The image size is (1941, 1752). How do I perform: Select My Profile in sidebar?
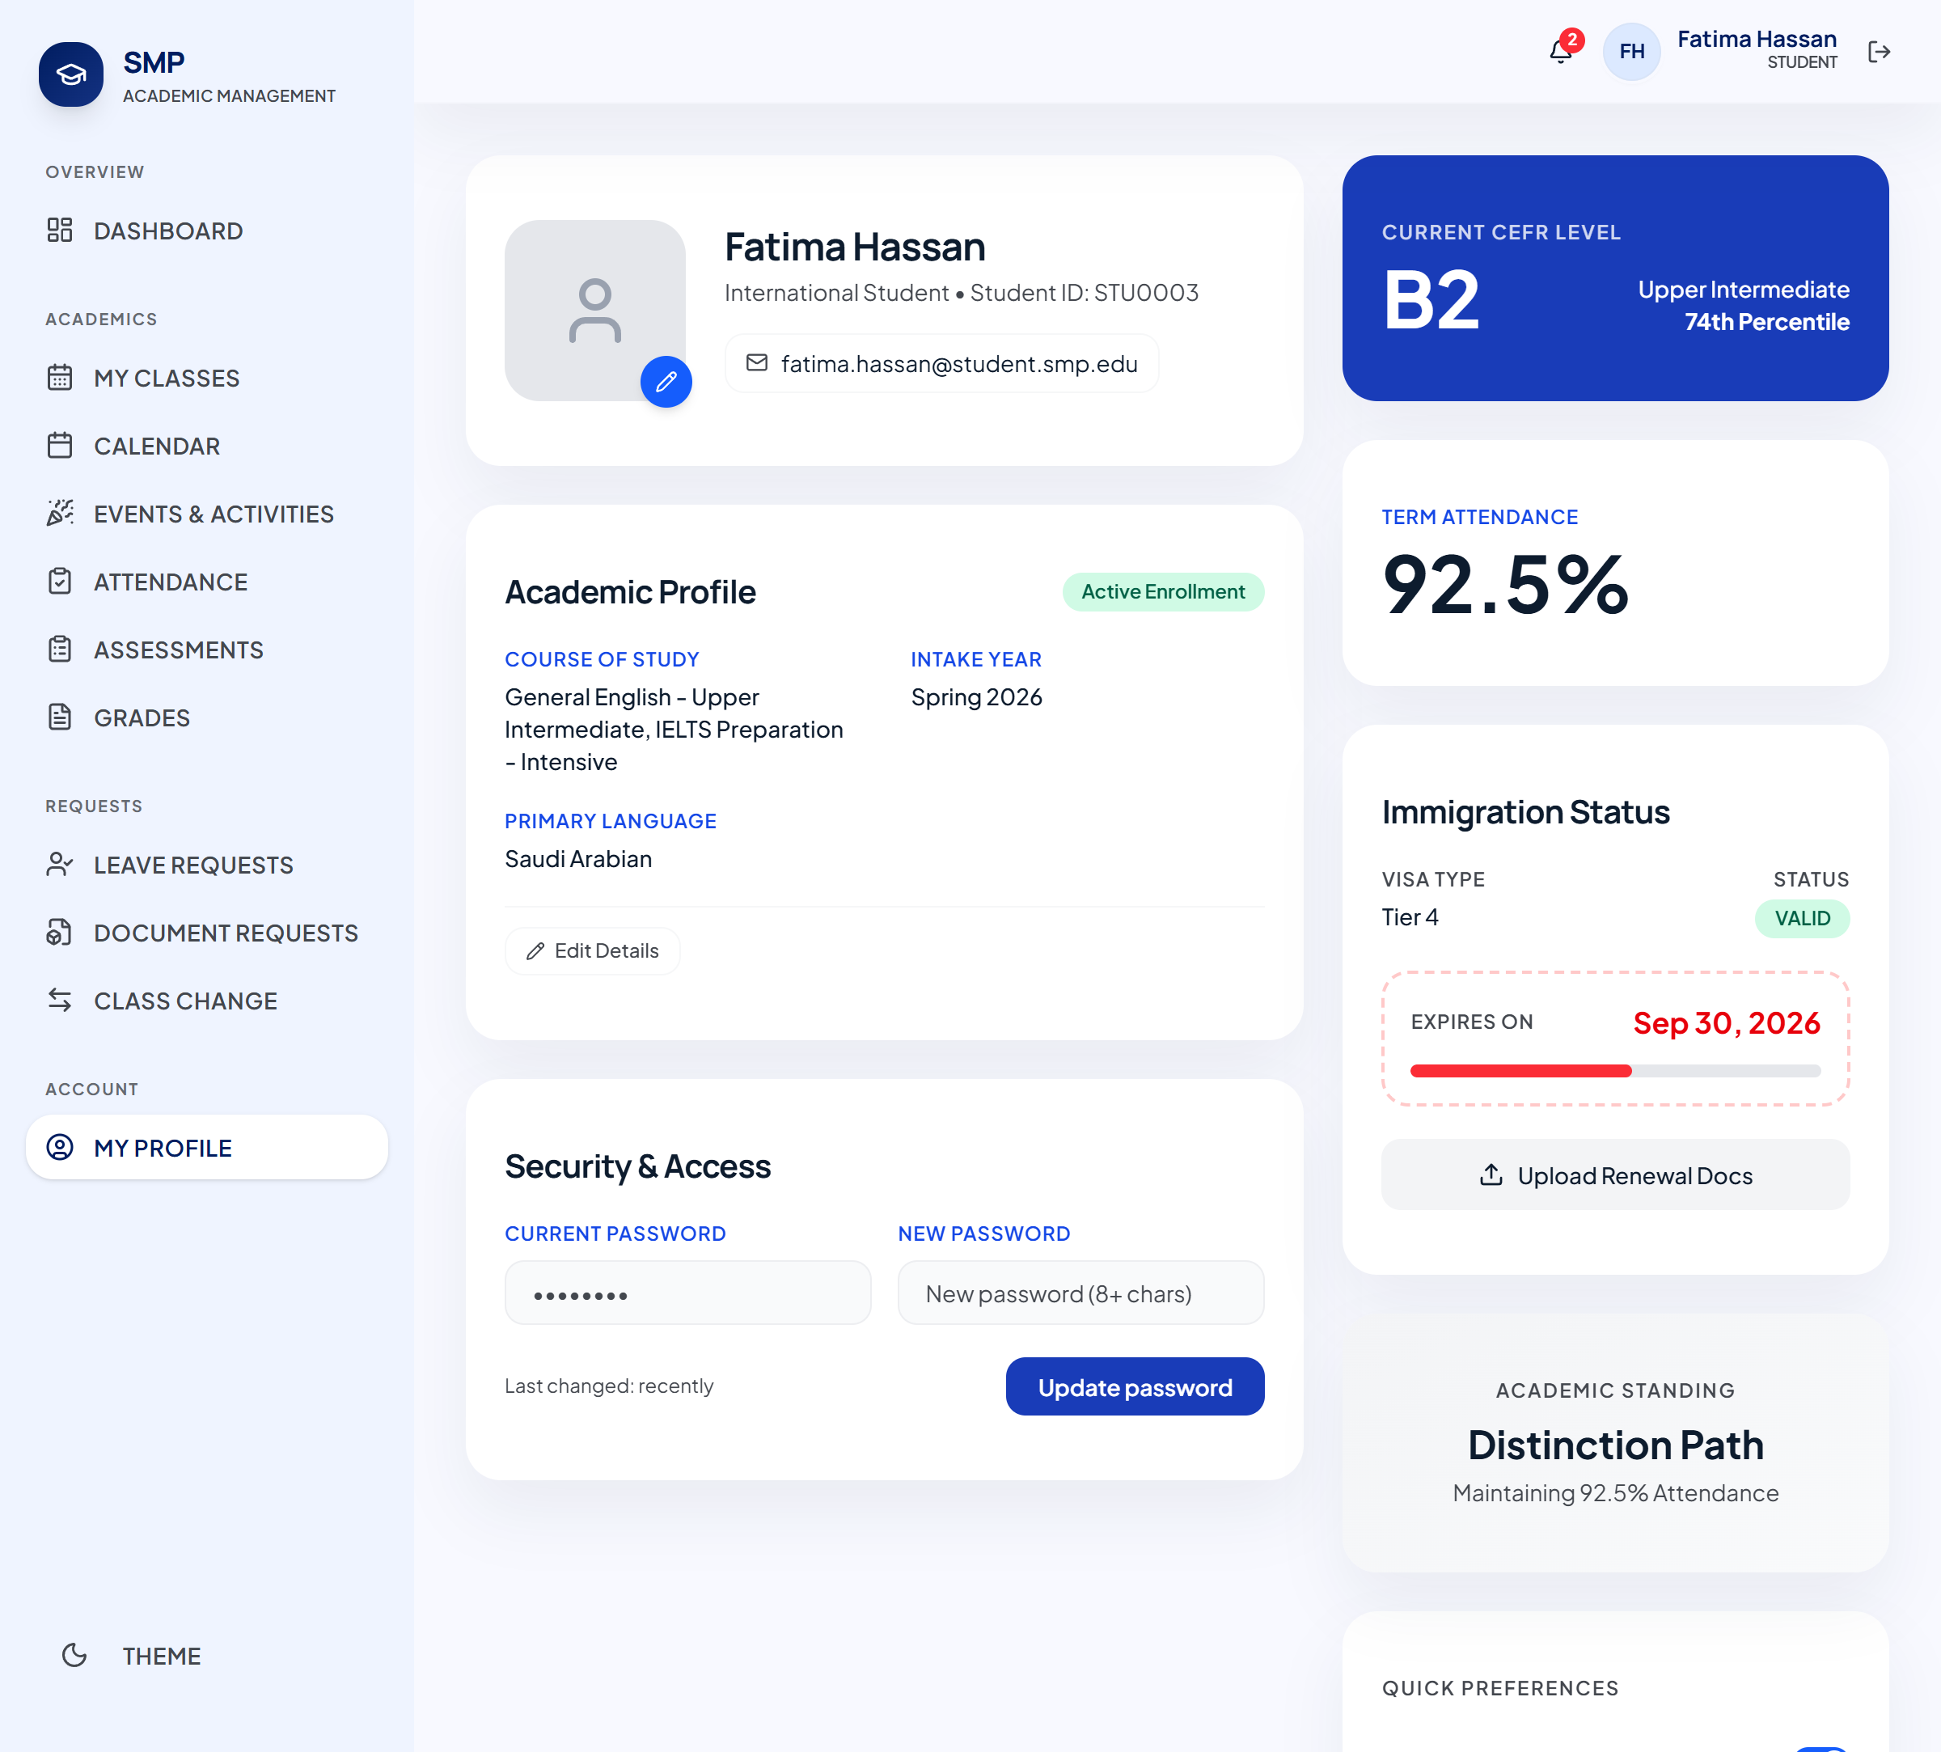pos(207,1148)
